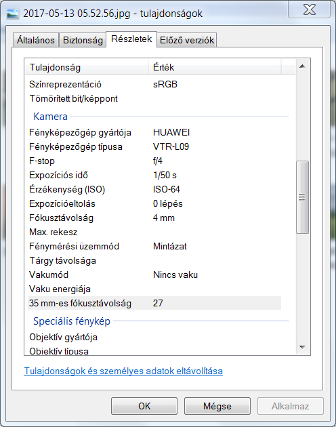Select the Fényképezőgép gyártója row
This screenshot has width=336, height=427.
[154, 132]
